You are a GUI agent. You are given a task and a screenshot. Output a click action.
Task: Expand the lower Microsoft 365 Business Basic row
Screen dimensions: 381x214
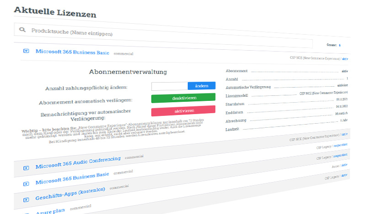(26, 184)
